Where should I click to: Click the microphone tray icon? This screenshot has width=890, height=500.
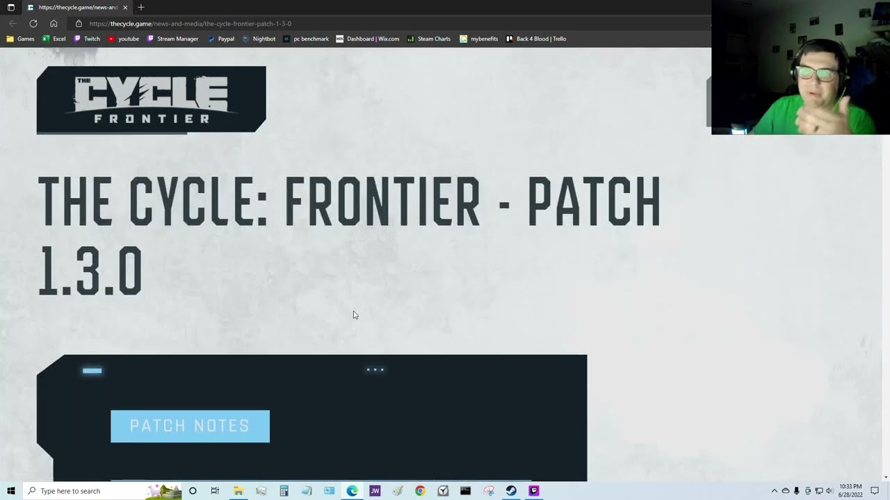796,491
